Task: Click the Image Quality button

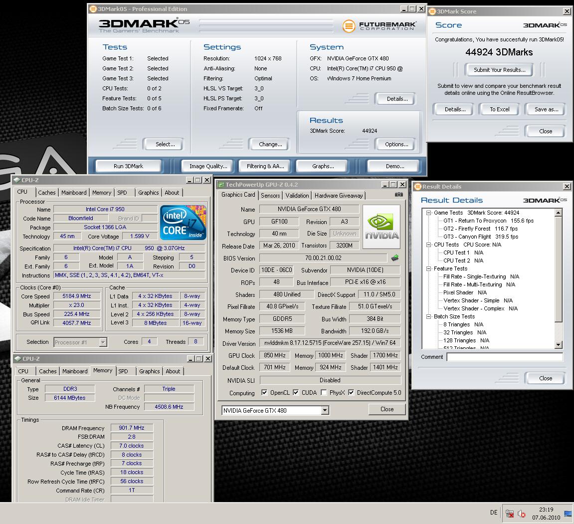Action: [208, 166]
